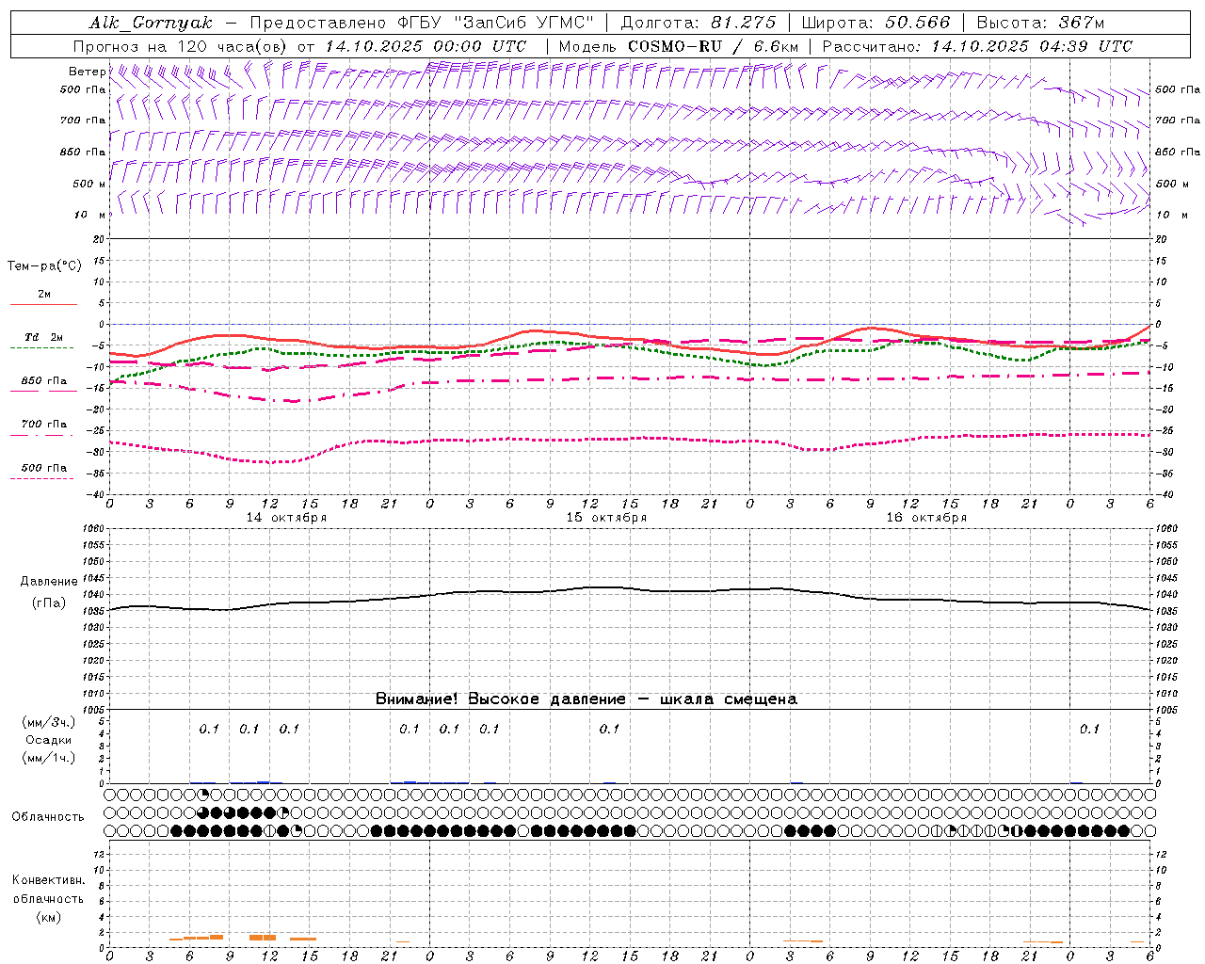Click the solid line sample under legend 2м
The image size is (1205, 964).
click(x=43, y=304)
